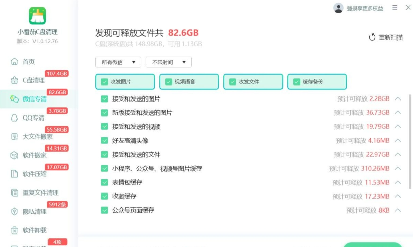Image resolution: width=413 pixels, height=247 pixels.
Task: Click the 重复文件清理 sidebar icon
Action: (x=14, y=193)
